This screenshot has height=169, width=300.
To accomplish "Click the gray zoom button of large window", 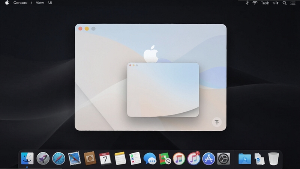I will pyautogui.click(x=93, y=29).
